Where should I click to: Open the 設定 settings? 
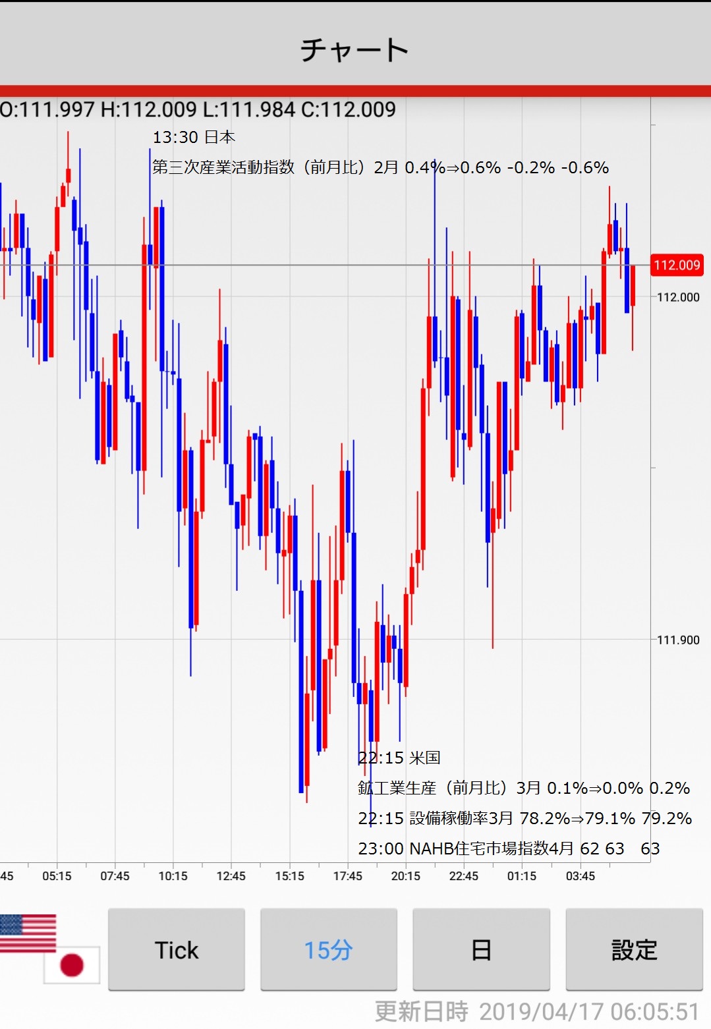click(634, 949)
